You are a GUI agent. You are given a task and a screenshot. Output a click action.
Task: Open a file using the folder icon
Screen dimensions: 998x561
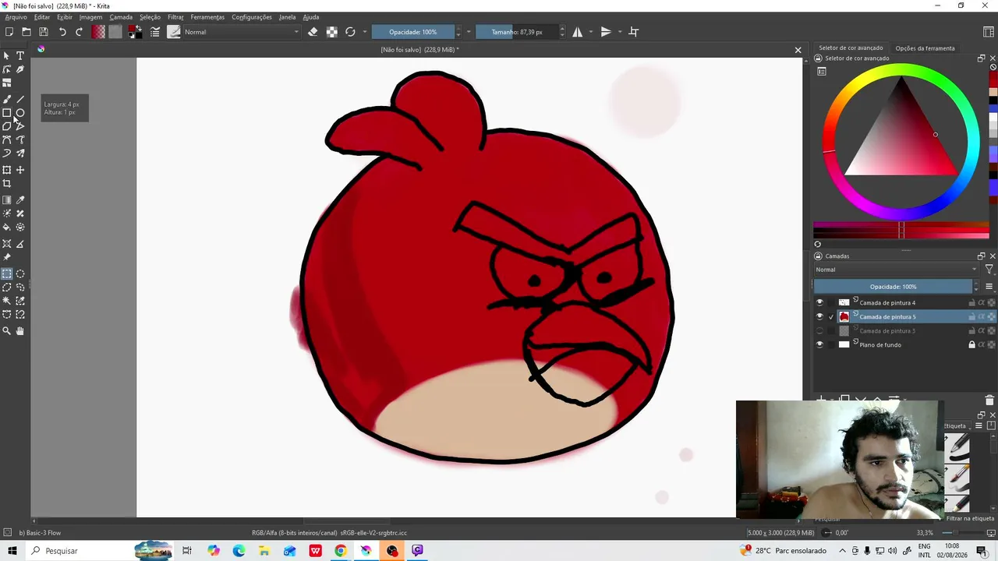click(x=27, y=32)
